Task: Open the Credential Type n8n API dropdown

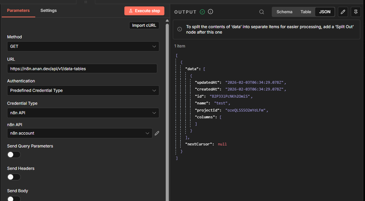Action: click(x=83, y=113)
